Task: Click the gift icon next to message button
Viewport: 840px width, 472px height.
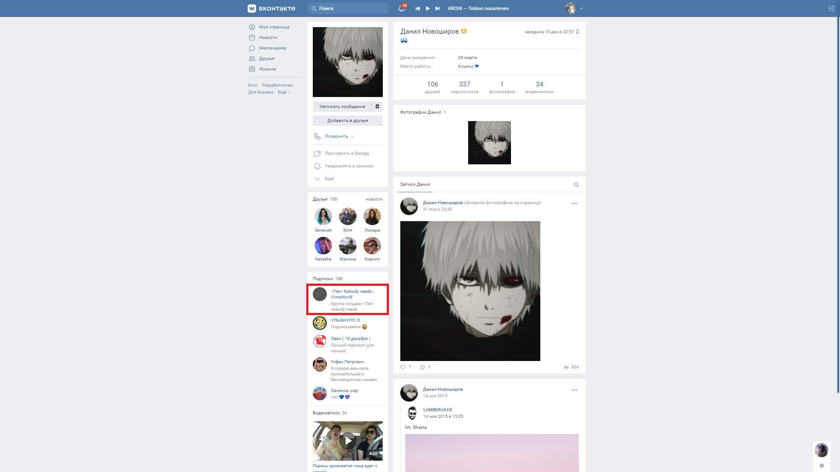Action: (377, 107)
